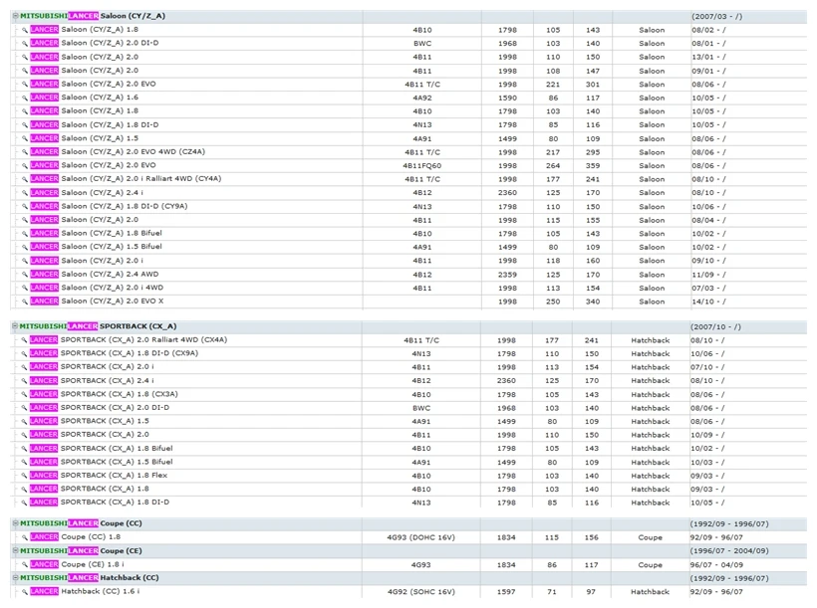Open LANCER Coupe (CC) 1.8 link

click(76, 537)
